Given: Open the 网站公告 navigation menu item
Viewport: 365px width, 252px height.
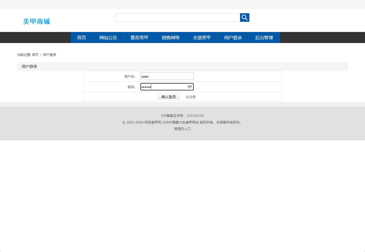Looking at the screenshot, I should pyautogui.click(x=108, y=37).
